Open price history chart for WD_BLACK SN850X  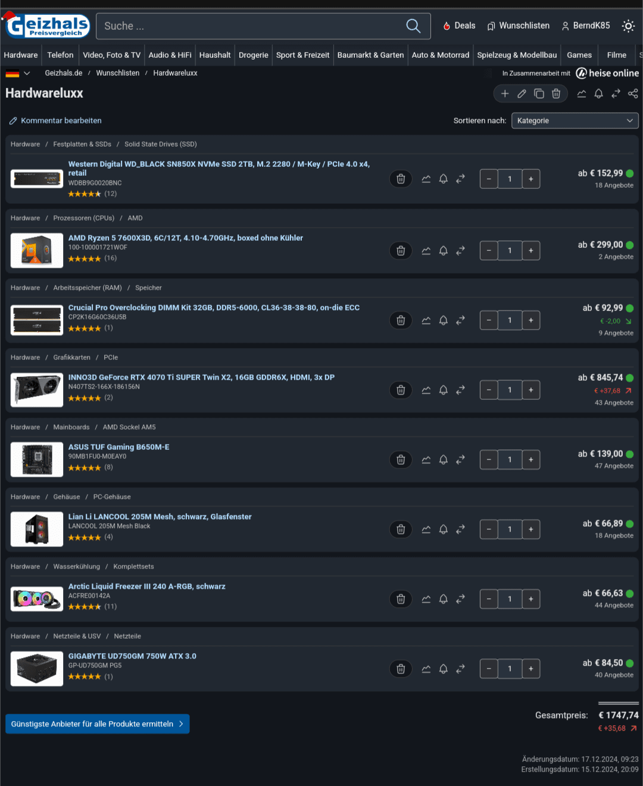[x=426, y=179]
